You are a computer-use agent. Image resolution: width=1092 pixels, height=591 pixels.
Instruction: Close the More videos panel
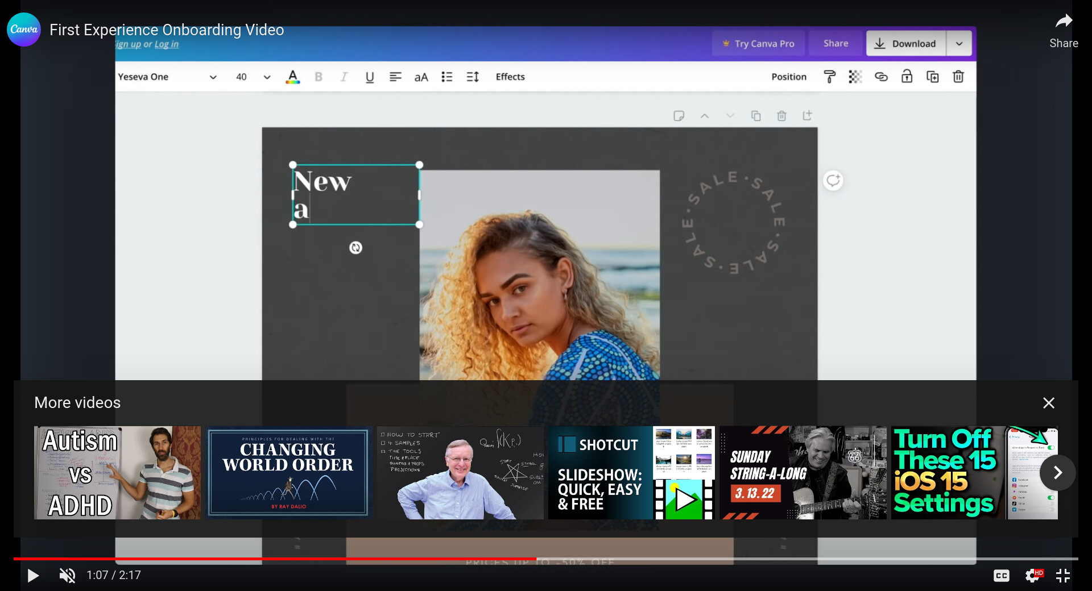pos(1048,403)
